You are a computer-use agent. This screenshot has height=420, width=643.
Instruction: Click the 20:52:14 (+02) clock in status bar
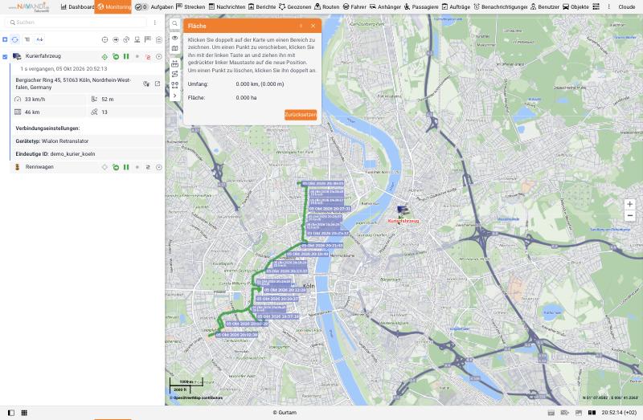click(619, 413)
